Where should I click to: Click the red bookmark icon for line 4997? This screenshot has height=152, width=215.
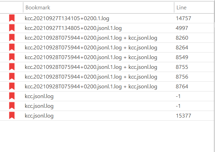[x=12, y=28]
